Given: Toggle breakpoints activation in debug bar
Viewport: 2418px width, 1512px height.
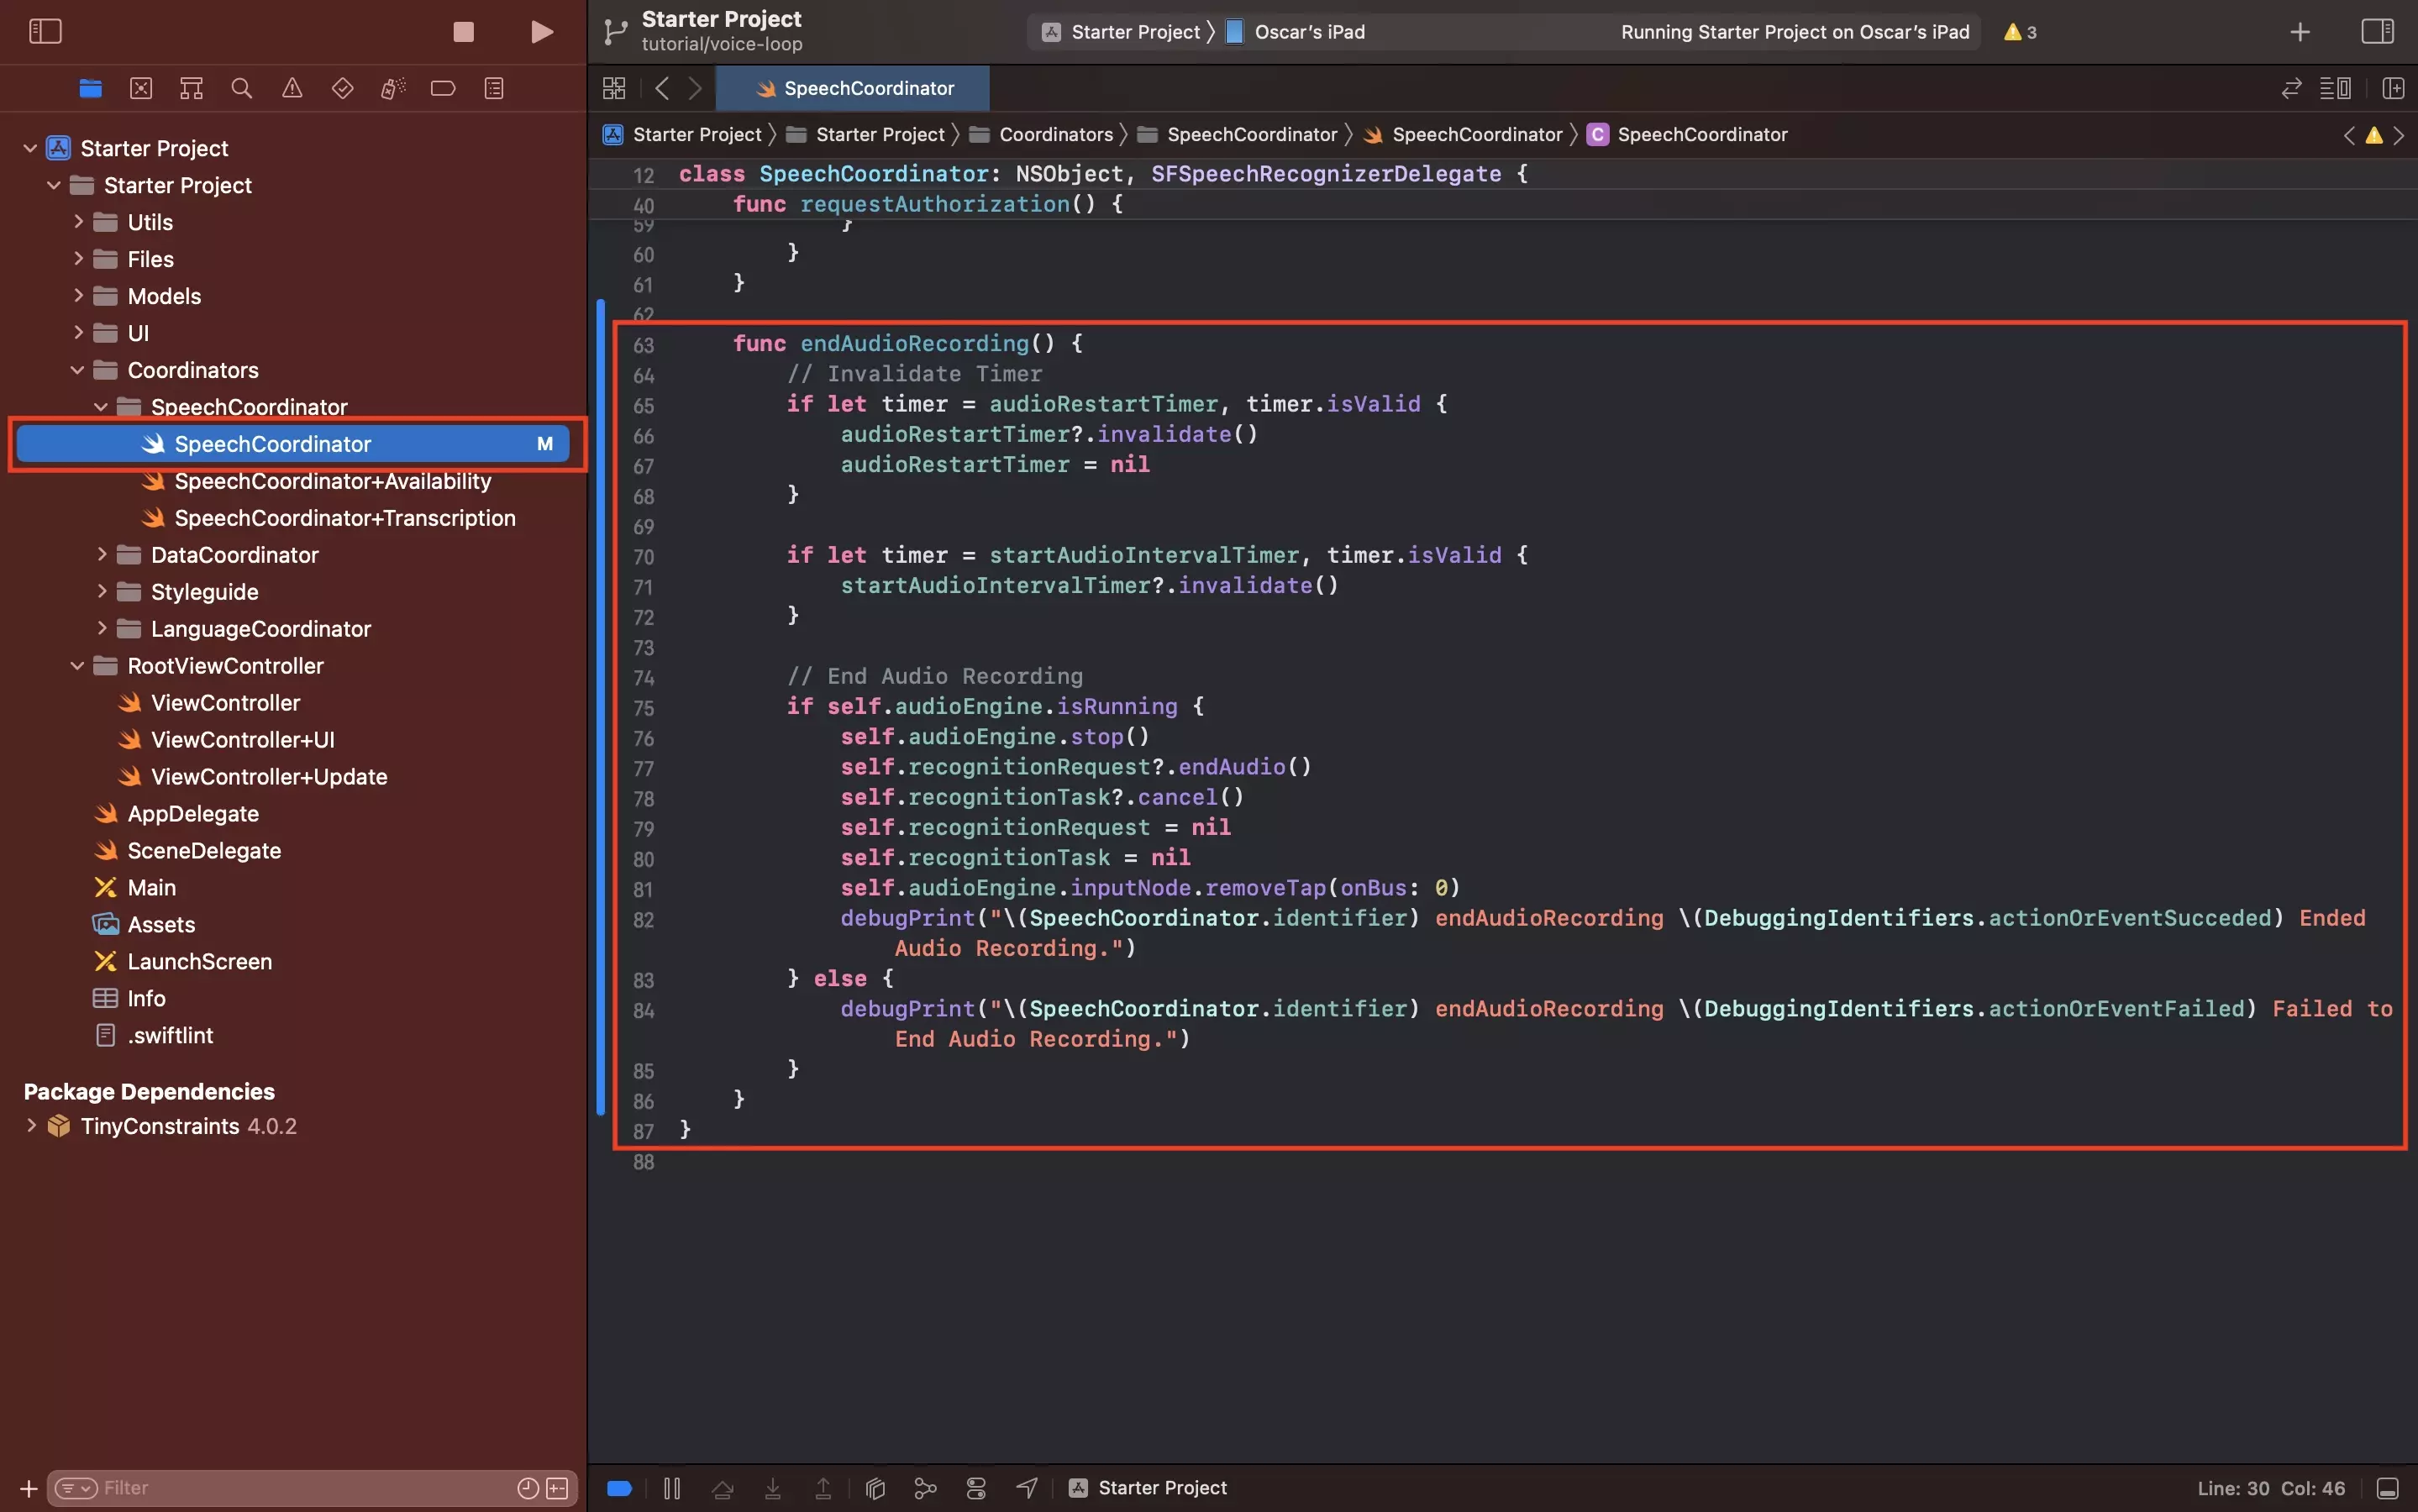Looking at the screenshot, I should (x=619, y=1488).
